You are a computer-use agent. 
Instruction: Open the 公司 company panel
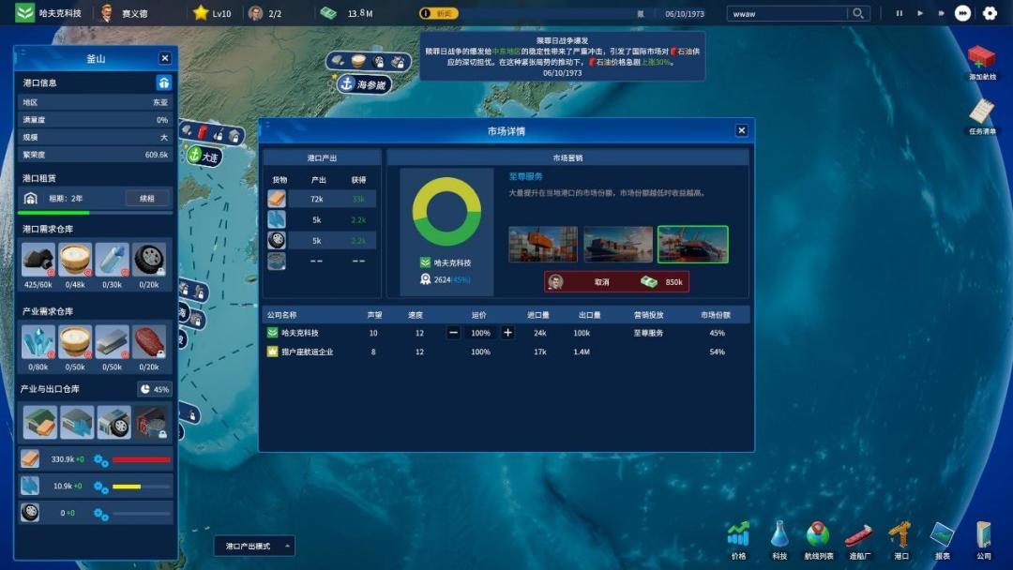coord(983,540)
